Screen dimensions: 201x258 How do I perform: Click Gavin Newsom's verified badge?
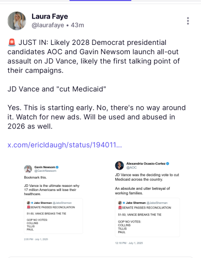click(57, 167)
